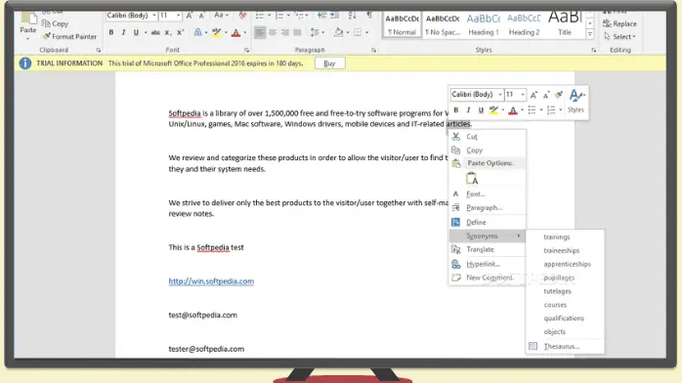Click Replace in the Editing group
Viewport: 682px width, 383px height.
[619, 23]
